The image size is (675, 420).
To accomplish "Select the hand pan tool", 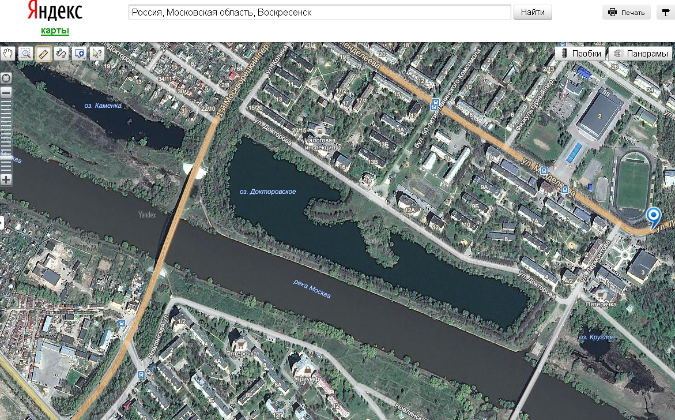I will 7,54.
